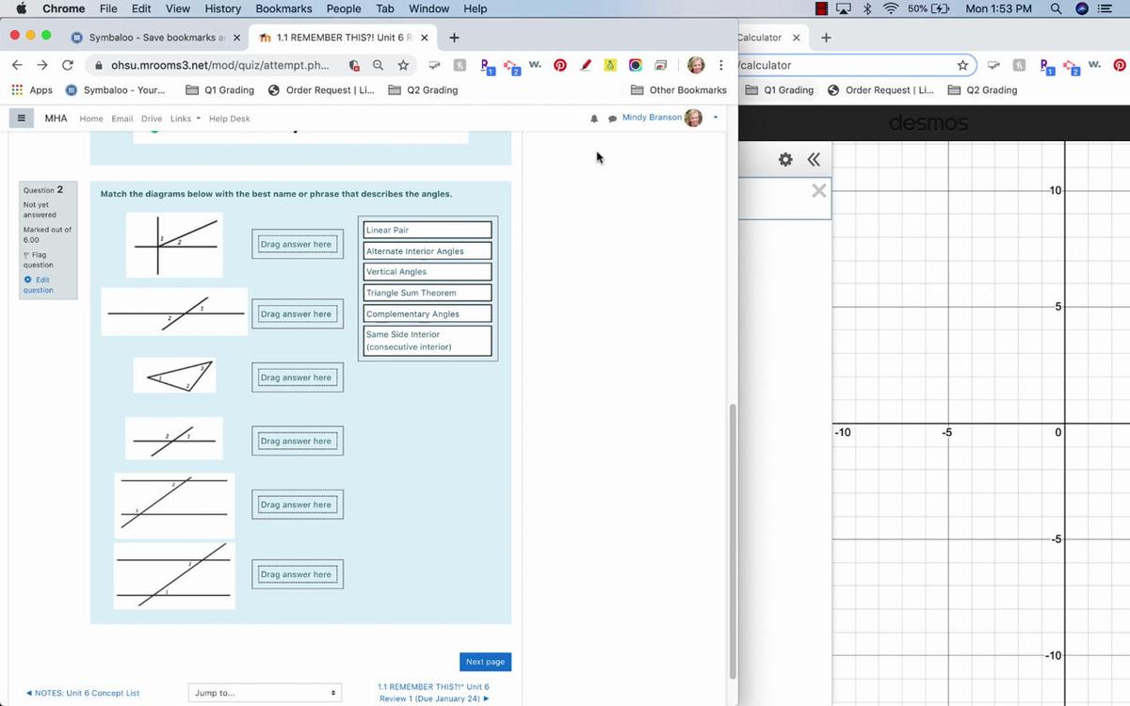This screenshot has height=706, width=1130.
Task: Open the macOS Spotlight search icon
Action: [1057, 8]
